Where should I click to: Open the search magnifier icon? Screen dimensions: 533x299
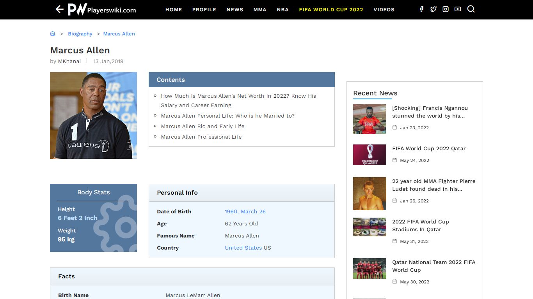pos(471,9)
